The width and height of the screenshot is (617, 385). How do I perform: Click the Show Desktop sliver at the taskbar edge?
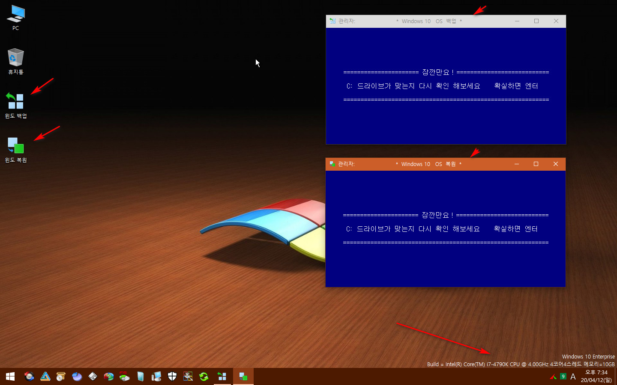click(616, 376)
